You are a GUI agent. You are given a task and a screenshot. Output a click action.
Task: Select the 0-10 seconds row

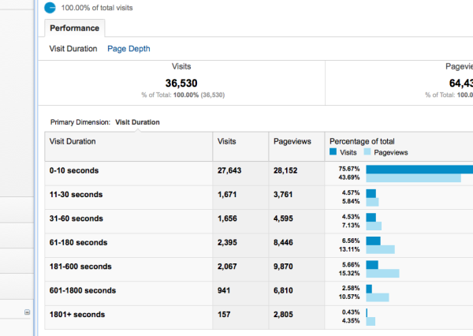(259, 174)
